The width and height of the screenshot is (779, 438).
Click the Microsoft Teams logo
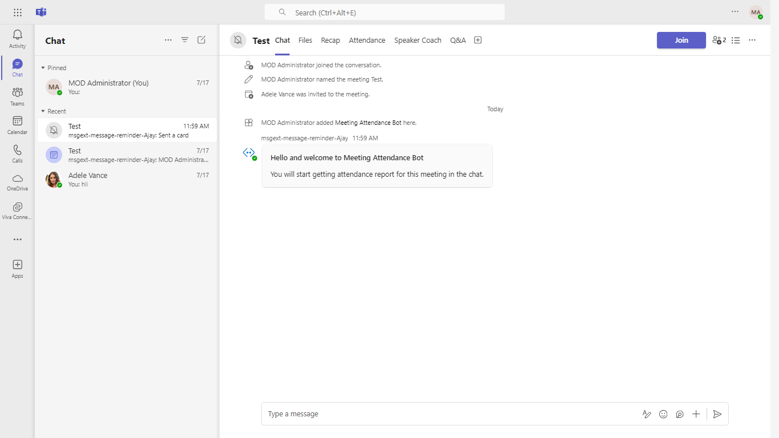pyautogui.click(x=41, y=12)
